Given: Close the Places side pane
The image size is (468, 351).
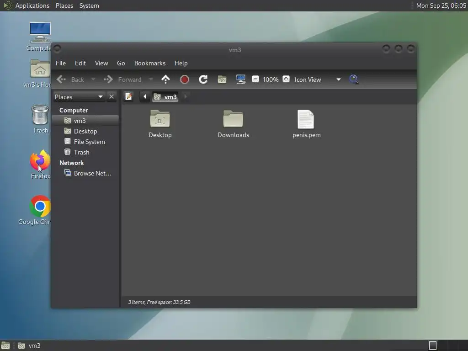Looking at the screenshot, I should tap(112, 97).
